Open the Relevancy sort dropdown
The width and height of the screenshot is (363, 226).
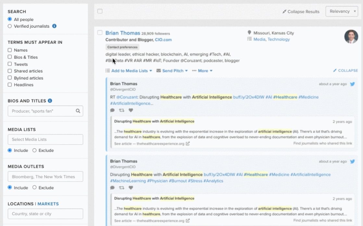[342, 11]
